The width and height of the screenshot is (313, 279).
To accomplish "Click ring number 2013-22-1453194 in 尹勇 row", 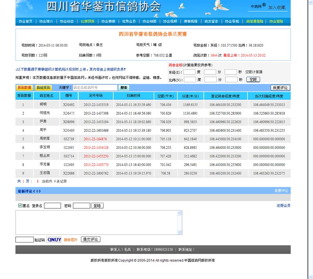I will pyautogui.click(x=96, y=122).
